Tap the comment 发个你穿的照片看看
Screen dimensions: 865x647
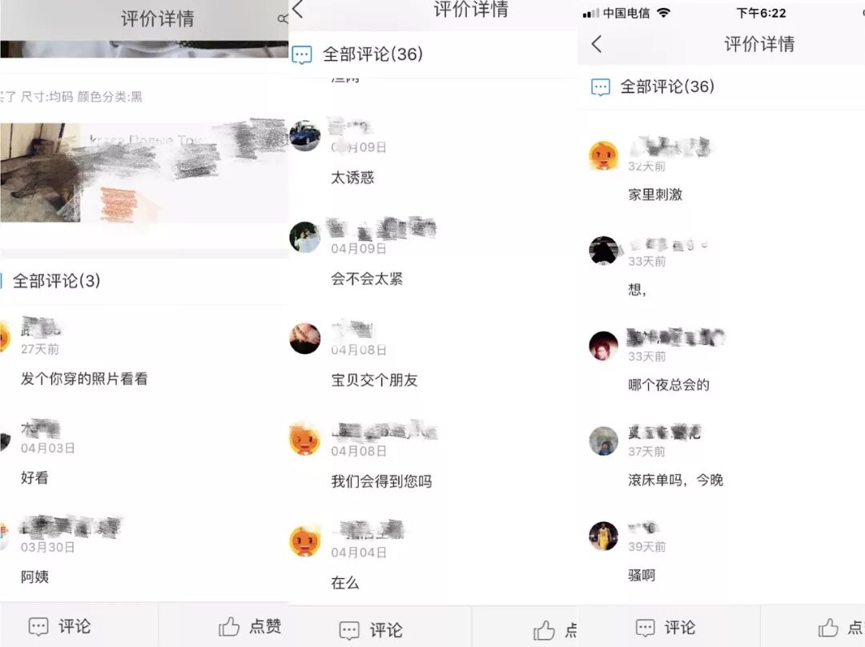coord(84,379)
